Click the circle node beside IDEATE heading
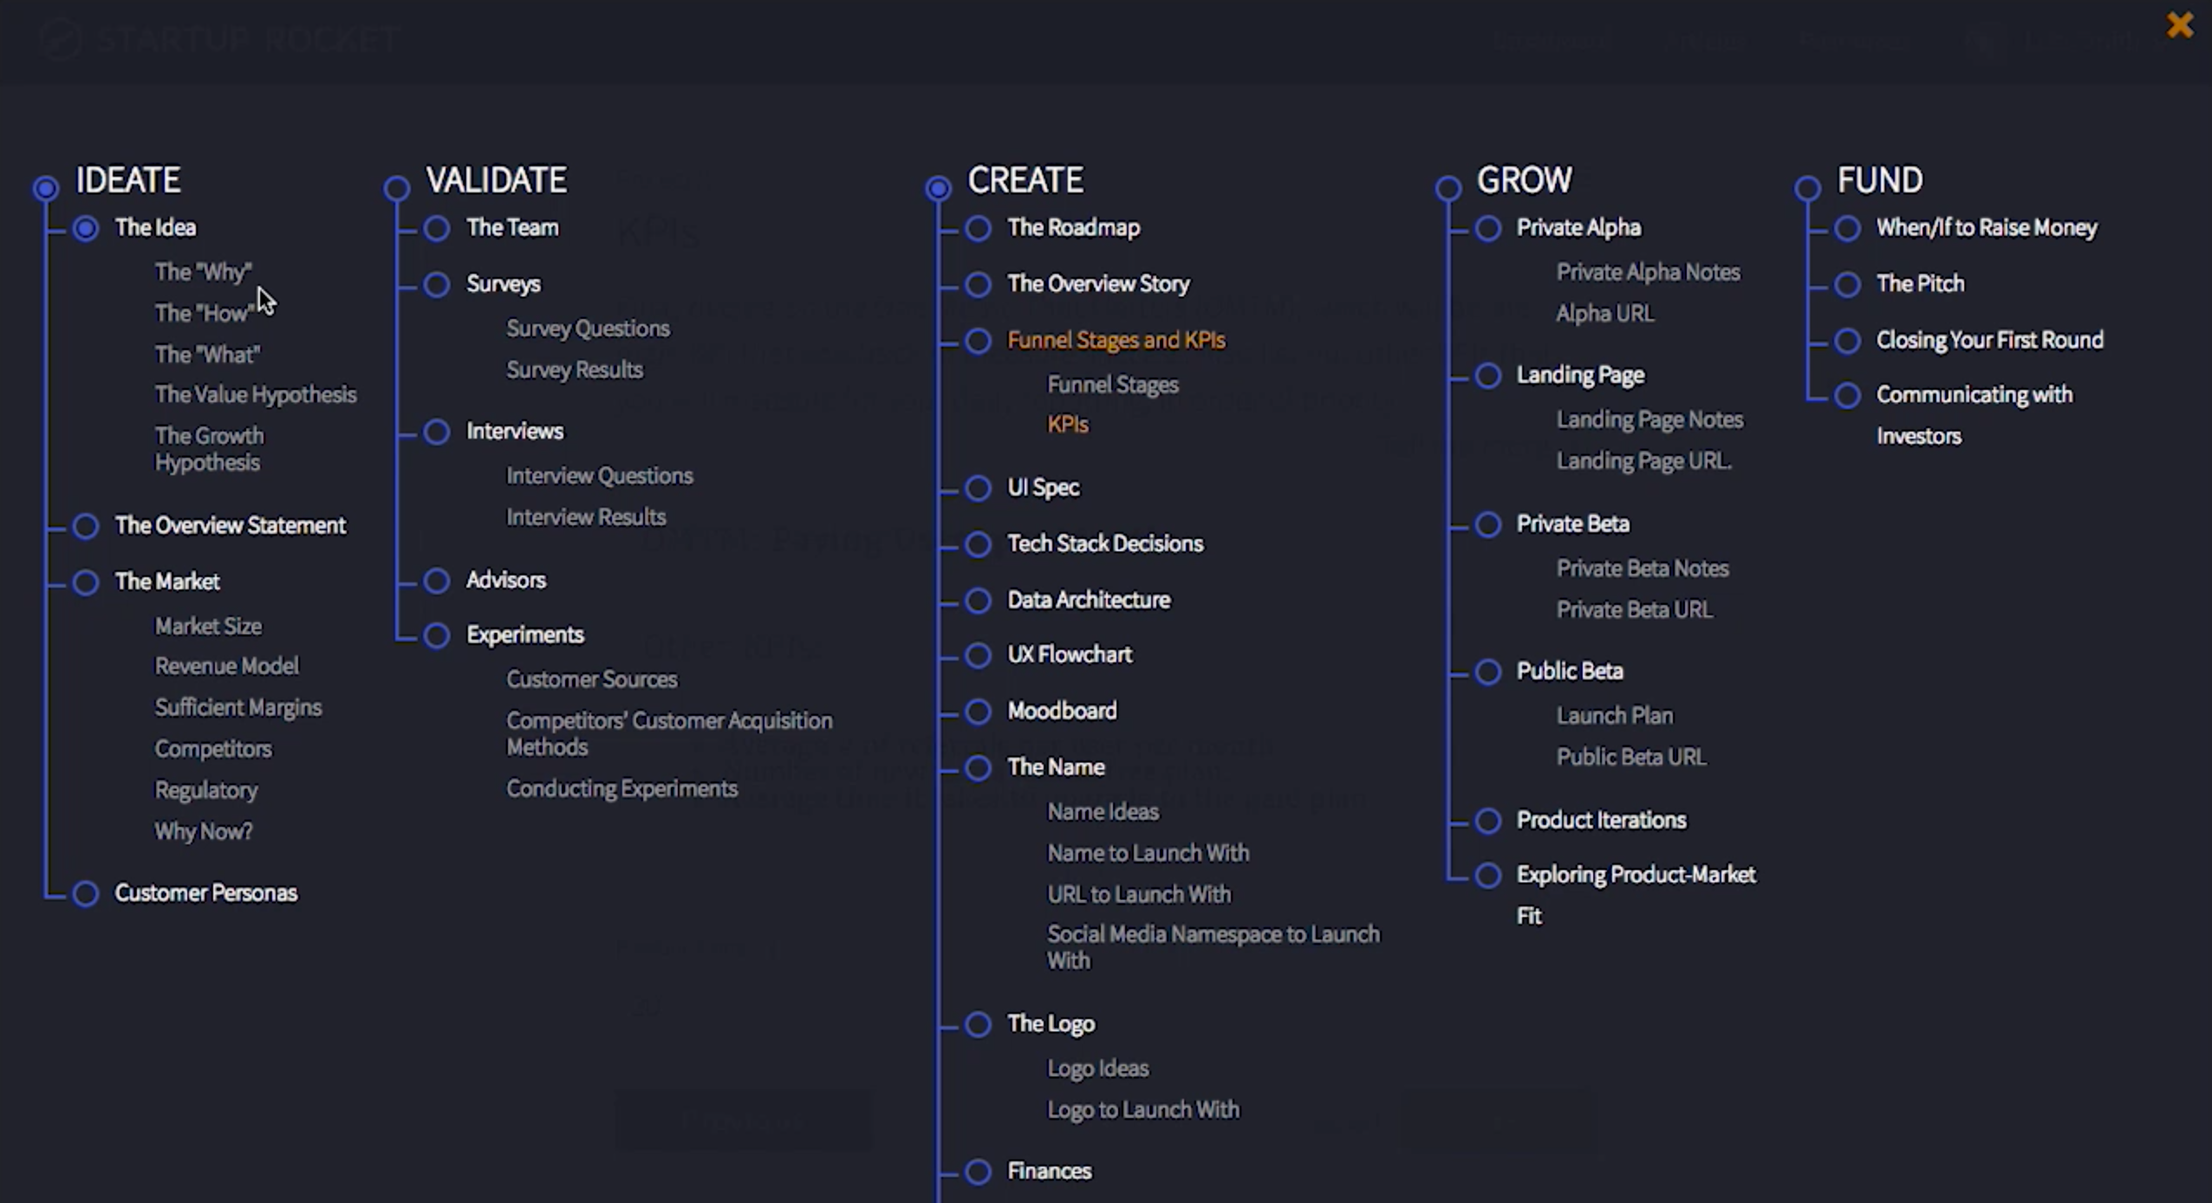This screenshot has width=2212, height=1203. (46, 187)
